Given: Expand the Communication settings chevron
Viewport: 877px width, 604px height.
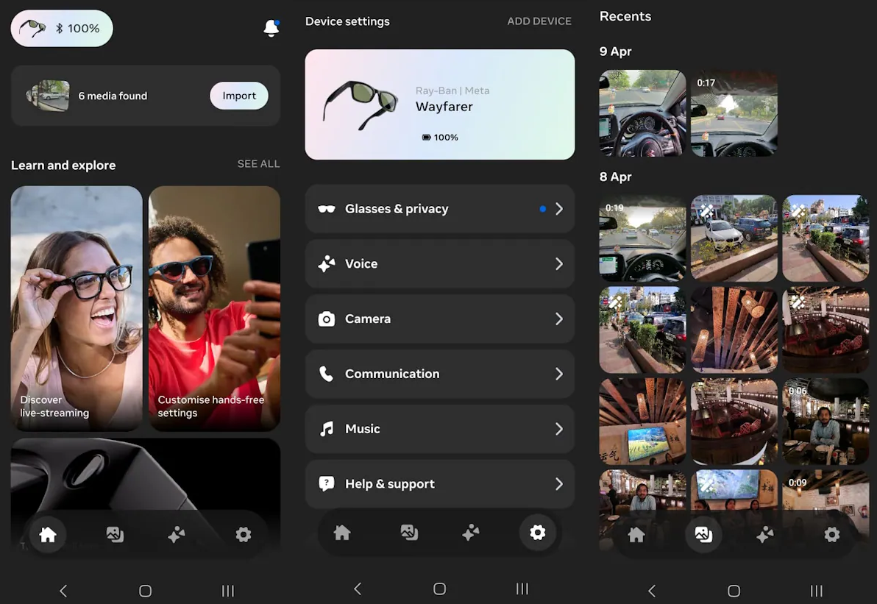Looking at the screenshot, I should [x=558, y=374].
